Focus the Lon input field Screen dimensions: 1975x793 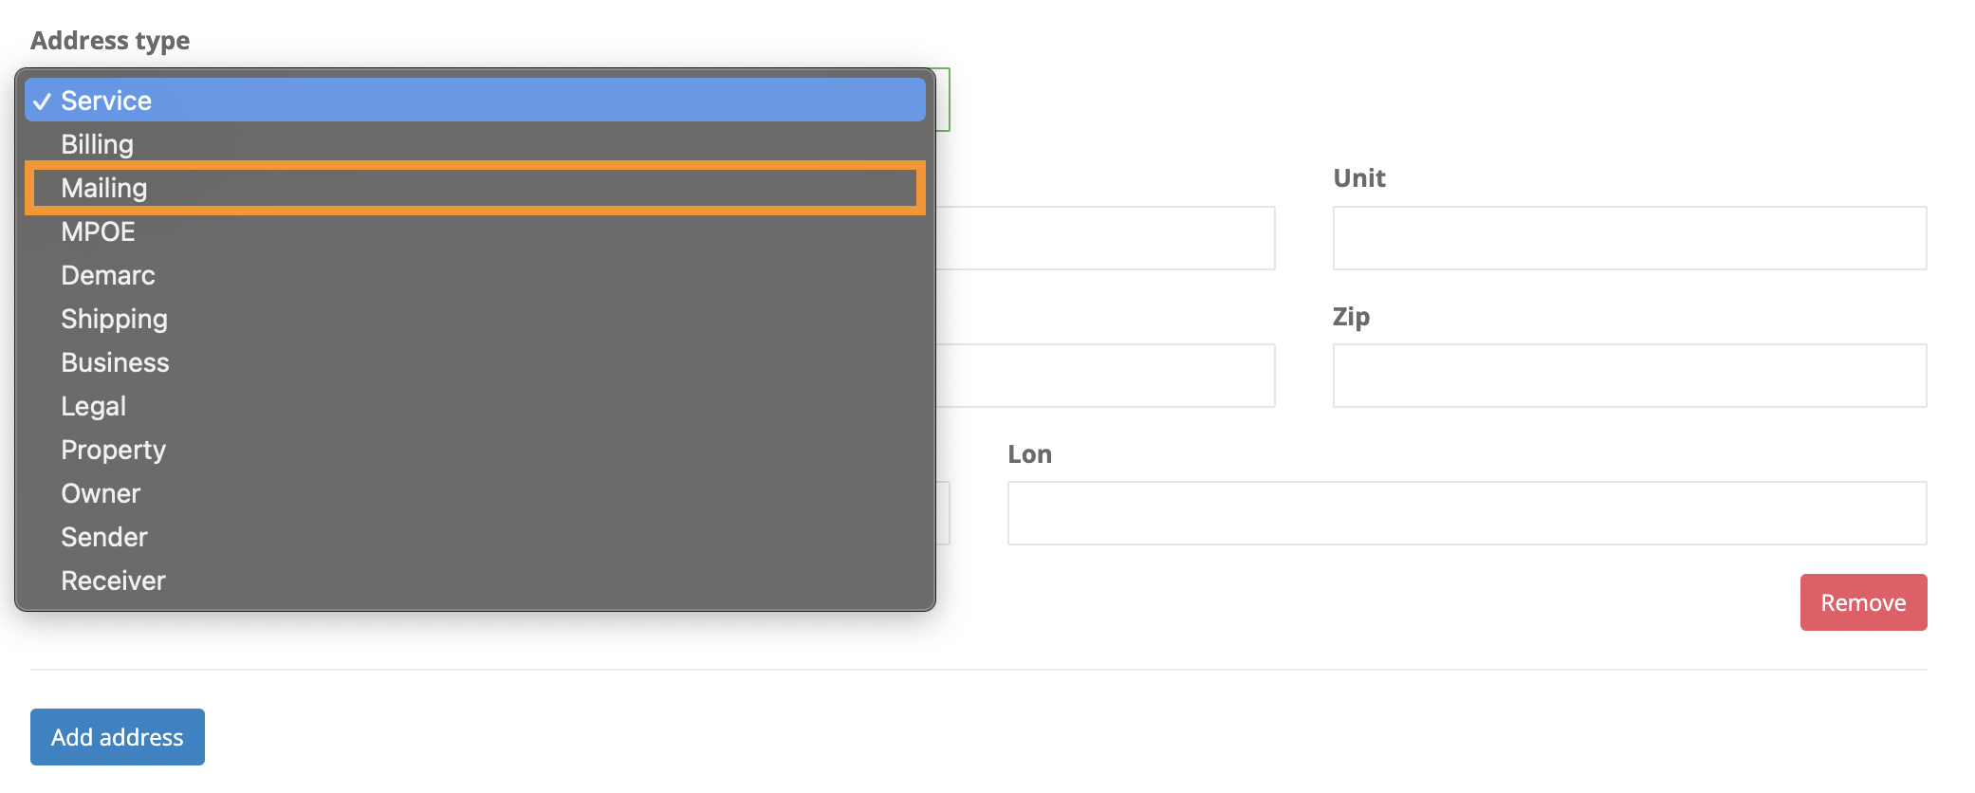pyautogui.click(x=1466, y=512)
